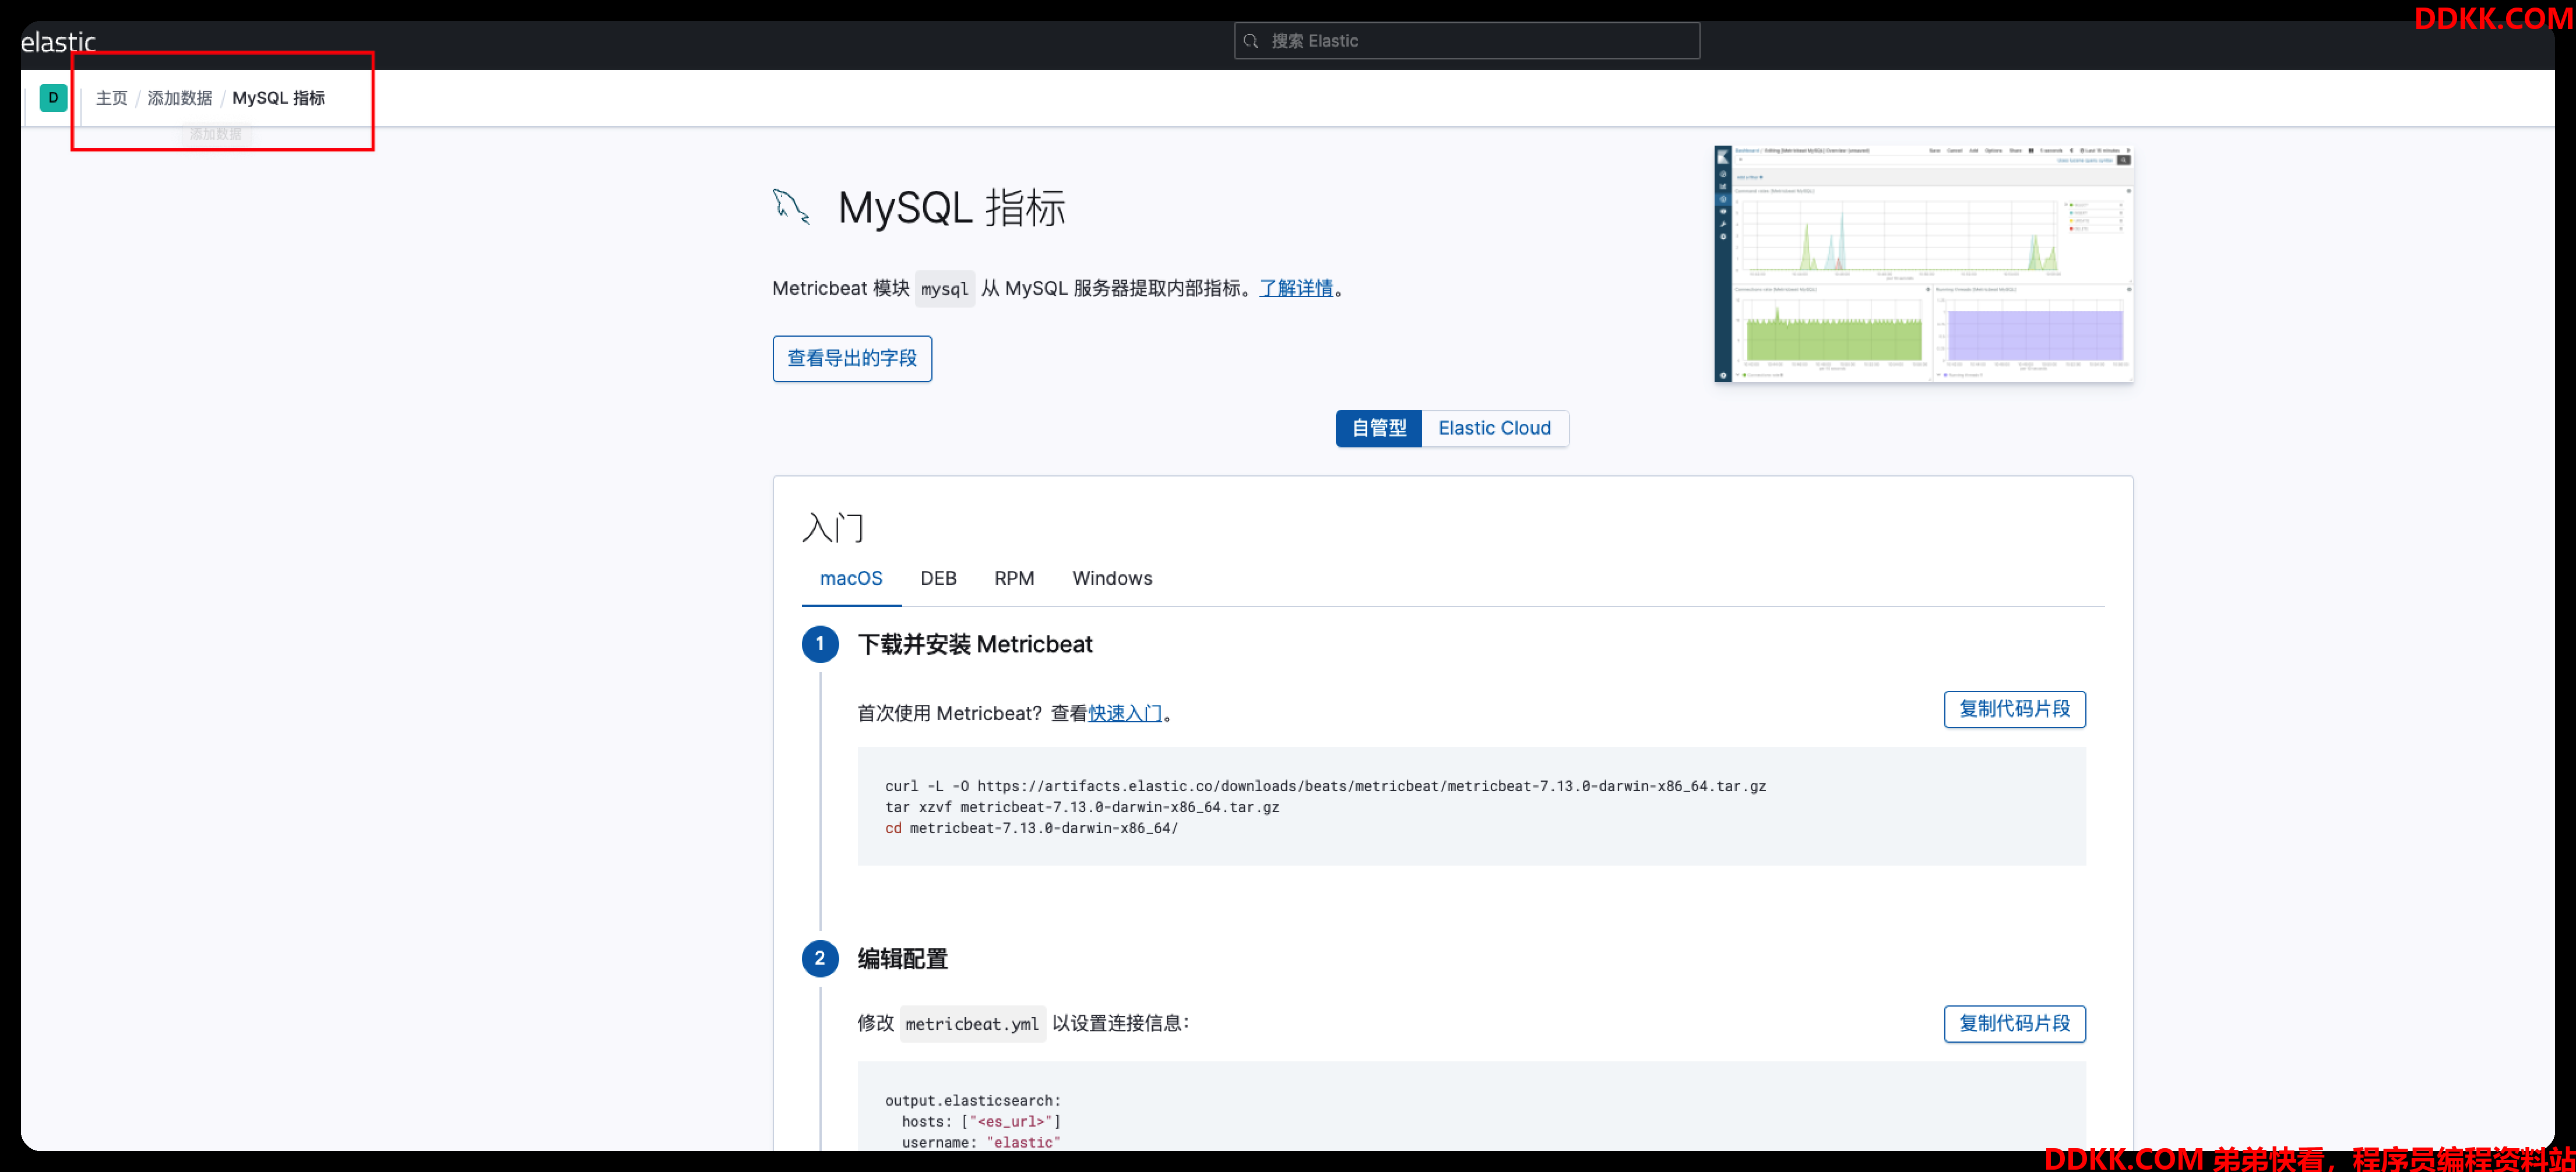
Task: Select the macOS tab
Action: pos(851,578)
